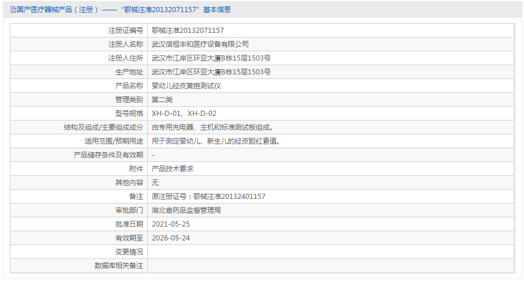
Task: Click the label 产品储存条件及有效期
Action: [108, 155]
